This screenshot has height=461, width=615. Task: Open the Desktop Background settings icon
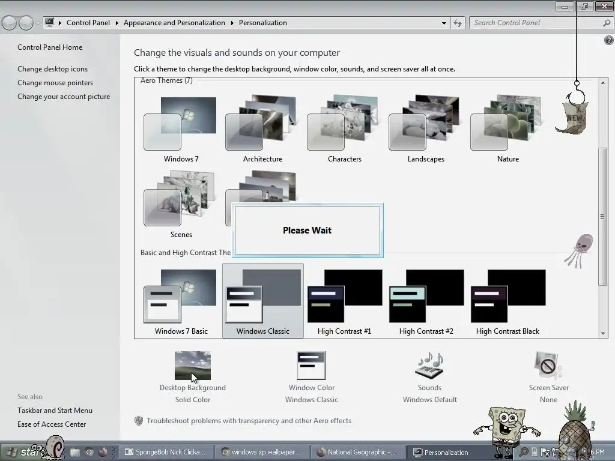[193, 366]
